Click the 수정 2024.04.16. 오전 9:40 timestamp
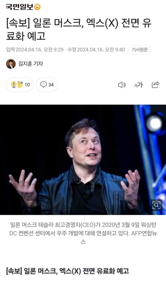Screen dimensions: 166x288 point(96,50)
